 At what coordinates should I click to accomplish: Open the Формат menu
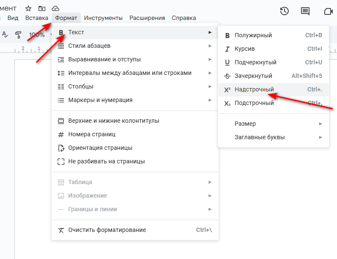(66, 18)
